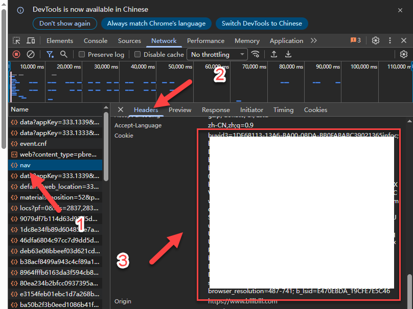
Task: Expand more DevTools tabs chevron
Action: [x=314, y=41]
